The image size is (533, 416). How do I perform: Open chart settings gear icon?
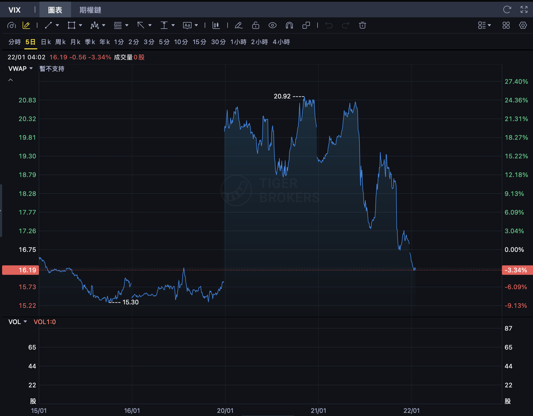coord(523,25)
